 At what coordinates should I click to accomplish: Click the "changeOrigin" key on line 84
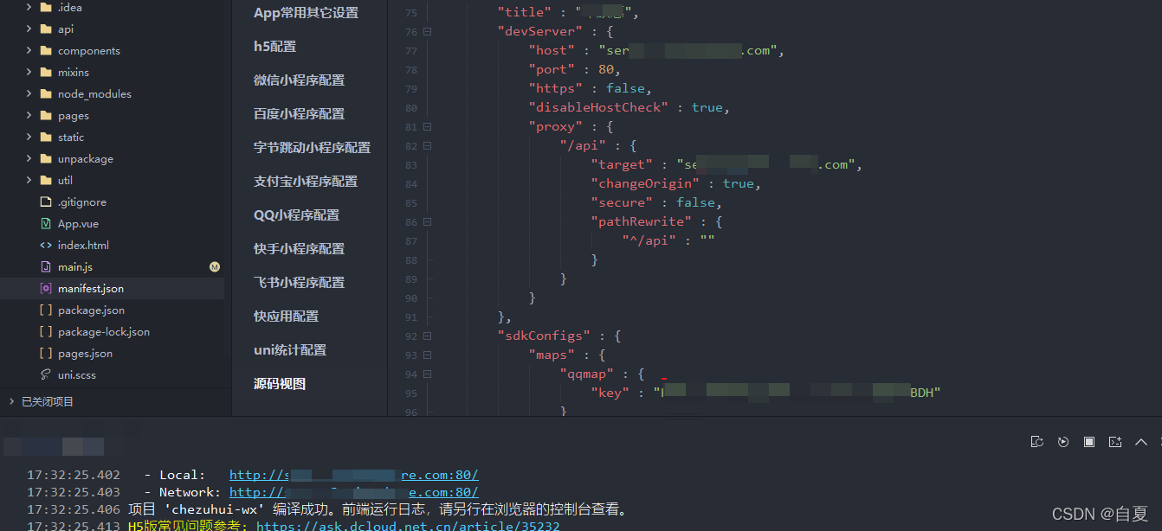click(646, 183)
